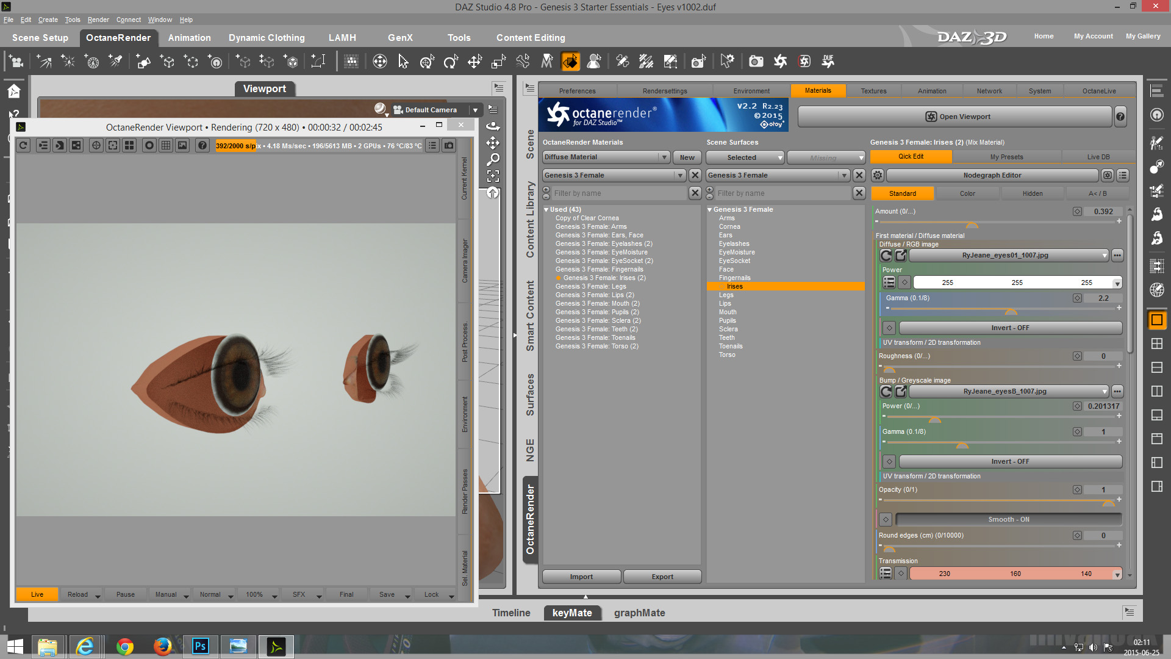Open Photoshop from the taskbar
The height and width of the screenshot is (659, 1171).
click(x=200, y=646)
